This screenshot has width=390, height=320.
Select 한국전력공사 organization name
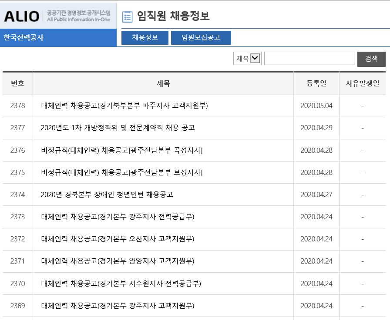(x=24, y=37)
